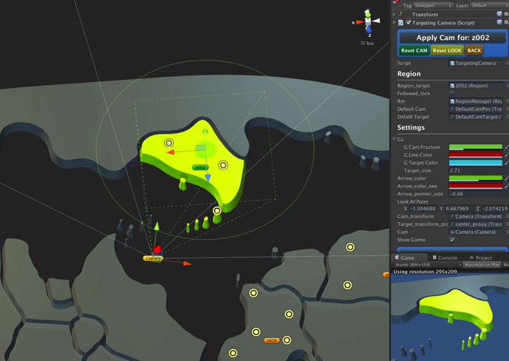Viewport: 509px width, 361px height.
Task: Disable the Targeting Camera script checkbox
Action: coord(408,22)
